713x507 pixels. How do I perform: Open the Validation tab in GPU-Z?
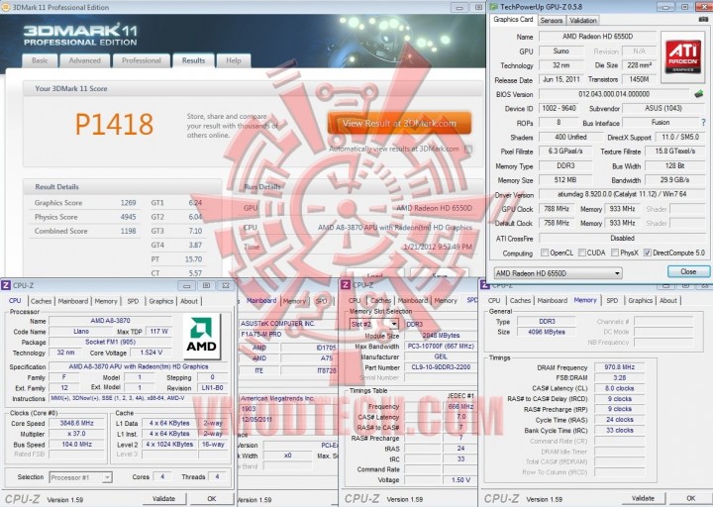pyautogui.click(x=583, y=21)
